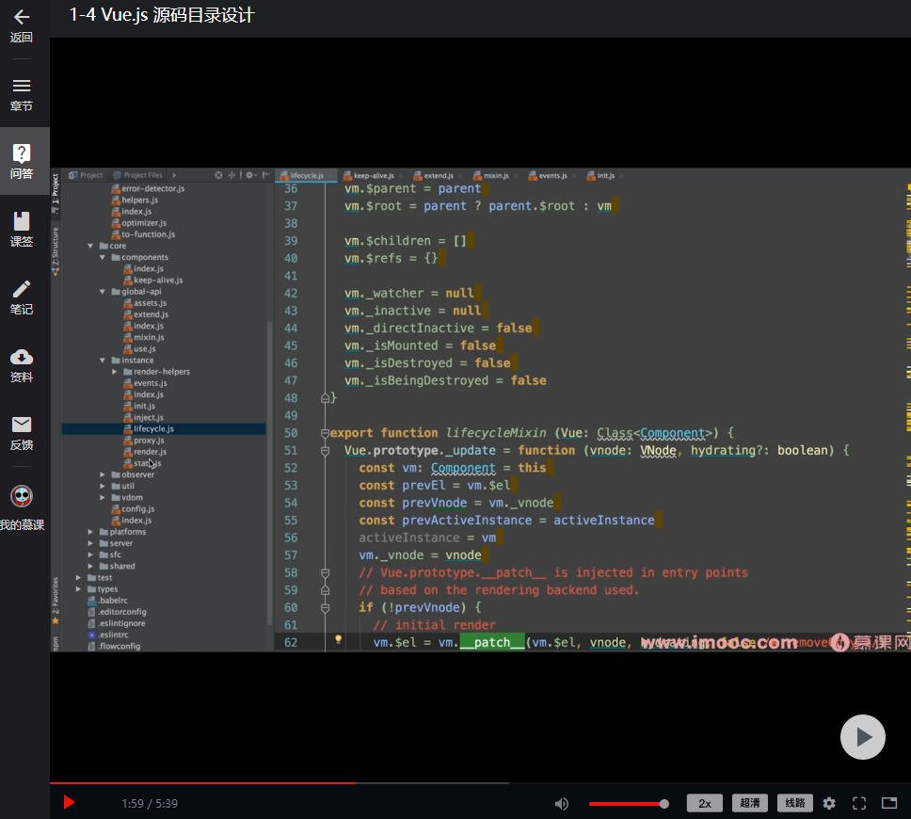The image size is (911, 819).
Task: Open keep-alive.js in the tree
Action: pyautogui.click(x=153, y=281)
